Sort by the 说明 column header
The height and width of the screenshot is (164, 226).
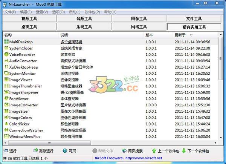pos(101,35)
